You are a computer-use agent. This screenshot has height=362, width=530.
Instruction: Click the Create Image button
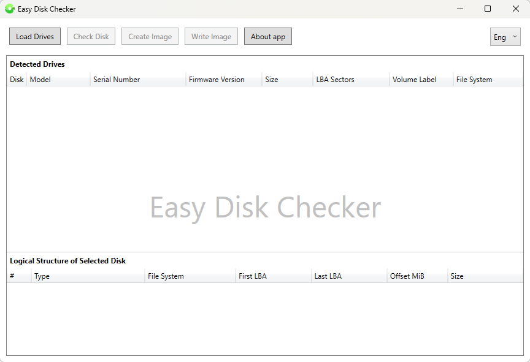pyautogui.click(x=150, y=36)
